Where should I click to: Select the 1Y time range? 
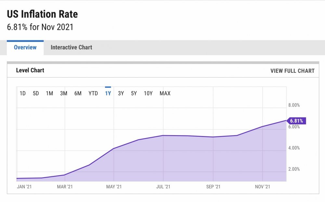[108, 94]
